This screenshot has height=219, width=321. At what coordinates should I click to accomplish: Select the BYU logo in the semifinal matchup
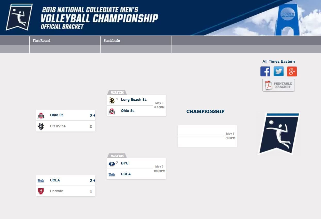[112, 164]
